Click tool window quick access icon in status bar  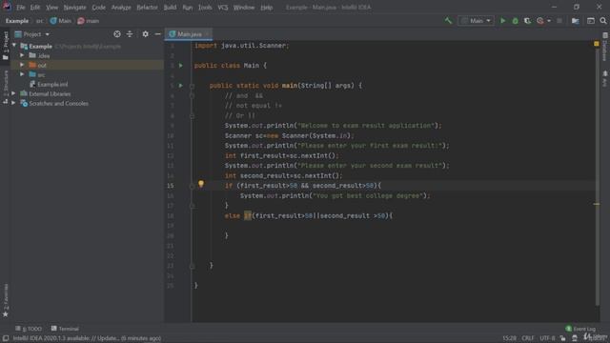click(6, 338)
